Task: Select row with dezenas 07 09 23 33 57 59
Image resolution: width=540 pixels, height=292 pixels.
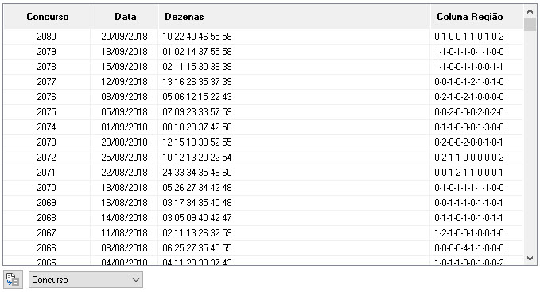Action: click(x=262, y=112)
